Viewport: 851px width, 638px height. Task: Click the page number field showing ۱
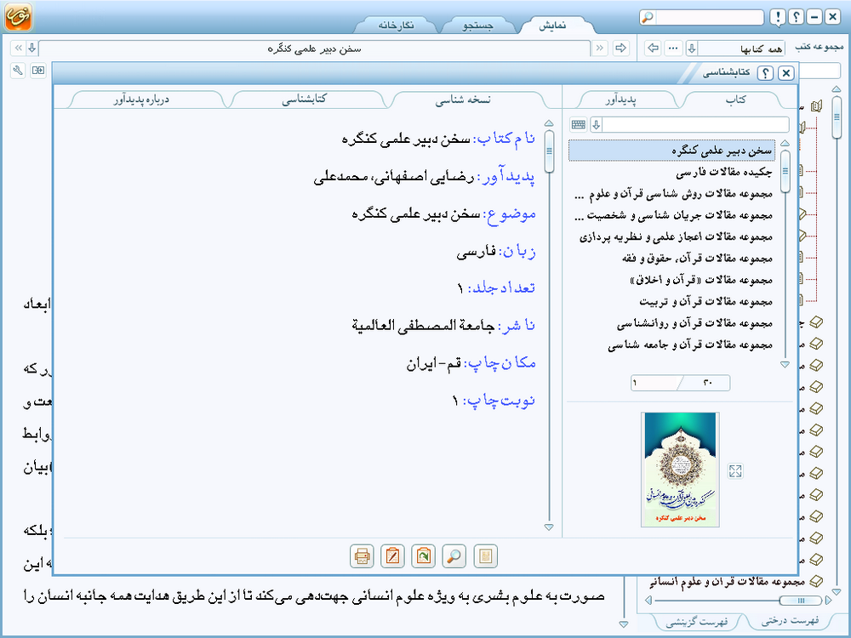(655, 383)
